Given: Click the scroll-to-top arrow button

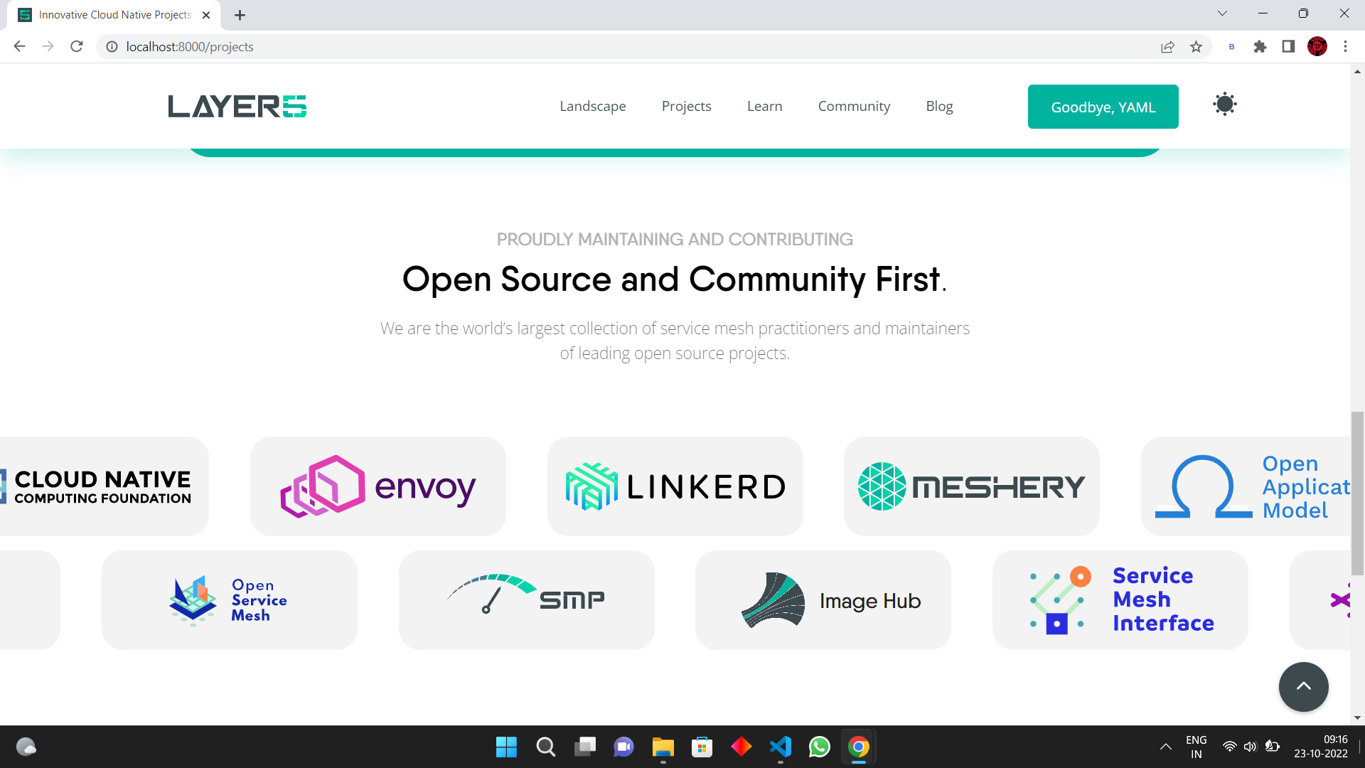Looking at the screenshot, I should [x=1303, y=686].
